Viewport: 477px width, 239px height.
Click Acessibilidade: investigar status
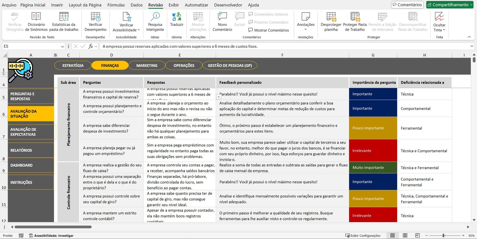[x=51, y=236]
